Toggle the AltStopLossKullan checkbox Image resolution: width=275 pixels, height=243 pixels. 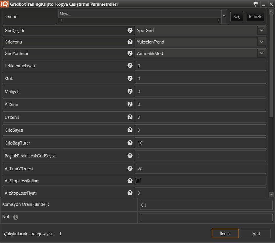point(138,181)
